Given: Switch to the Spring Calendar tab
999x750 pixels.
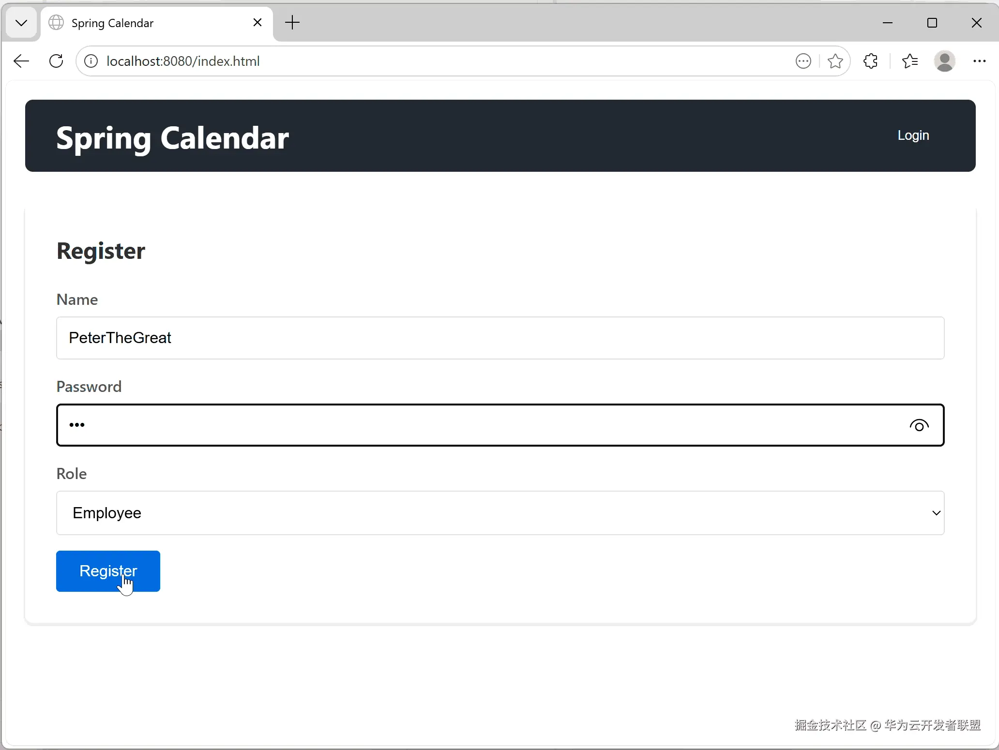Looking at the screenshot, I should 145,23.
